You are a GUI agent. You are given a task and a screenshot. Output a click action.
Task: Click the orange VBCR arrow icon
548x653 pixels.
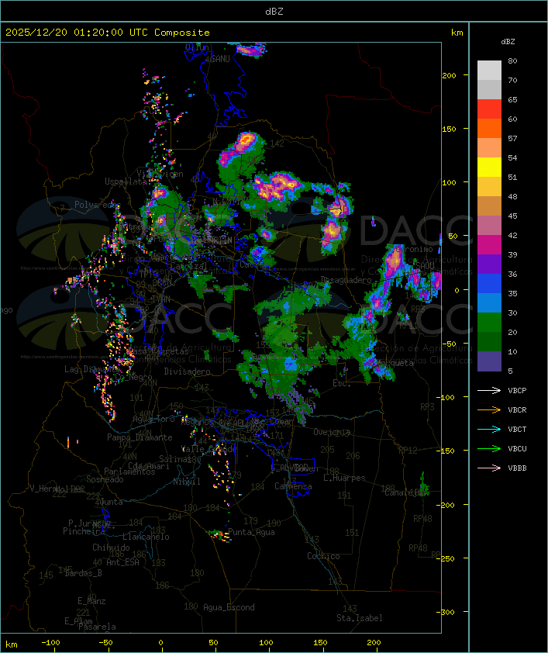(x=489, y=409)
